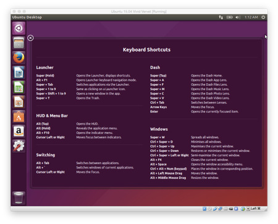Open System Settings gear-and-wrench icon
The image size is (278, 224).
pyautogui.click(x=19, y=146)
